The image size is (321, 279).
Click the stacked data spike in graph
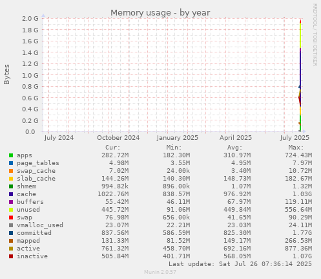tap(300, 76)
